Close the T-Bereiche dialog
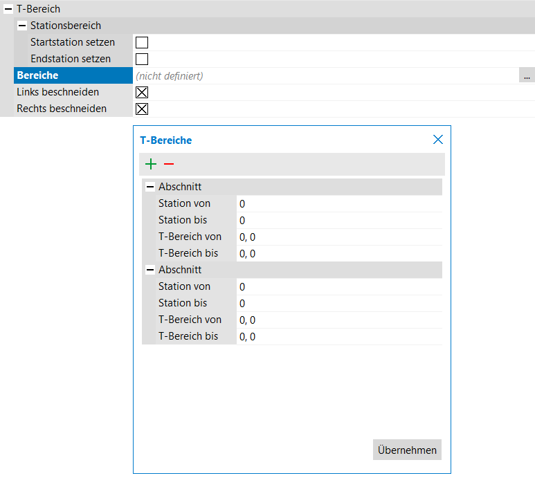 click(x=437, y=140)
